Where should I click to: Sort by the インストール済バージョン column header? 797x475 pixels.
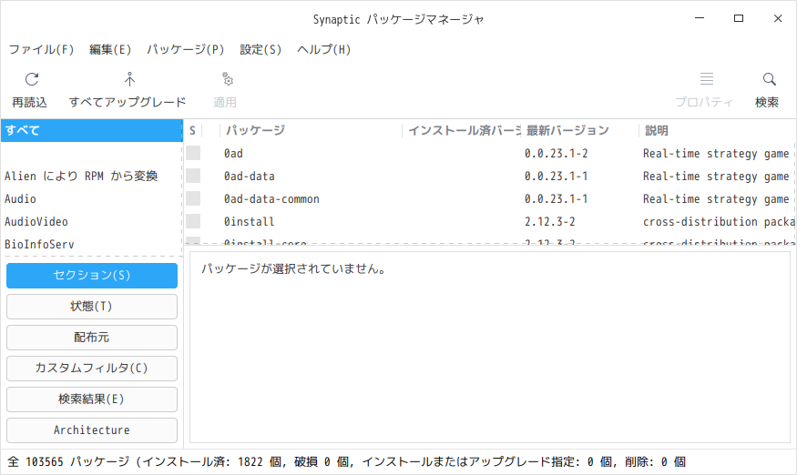pyautogui.click(x=462, y=130)
